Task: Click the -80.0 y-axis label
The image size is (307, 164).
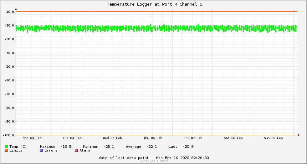Action: [9, 108]
